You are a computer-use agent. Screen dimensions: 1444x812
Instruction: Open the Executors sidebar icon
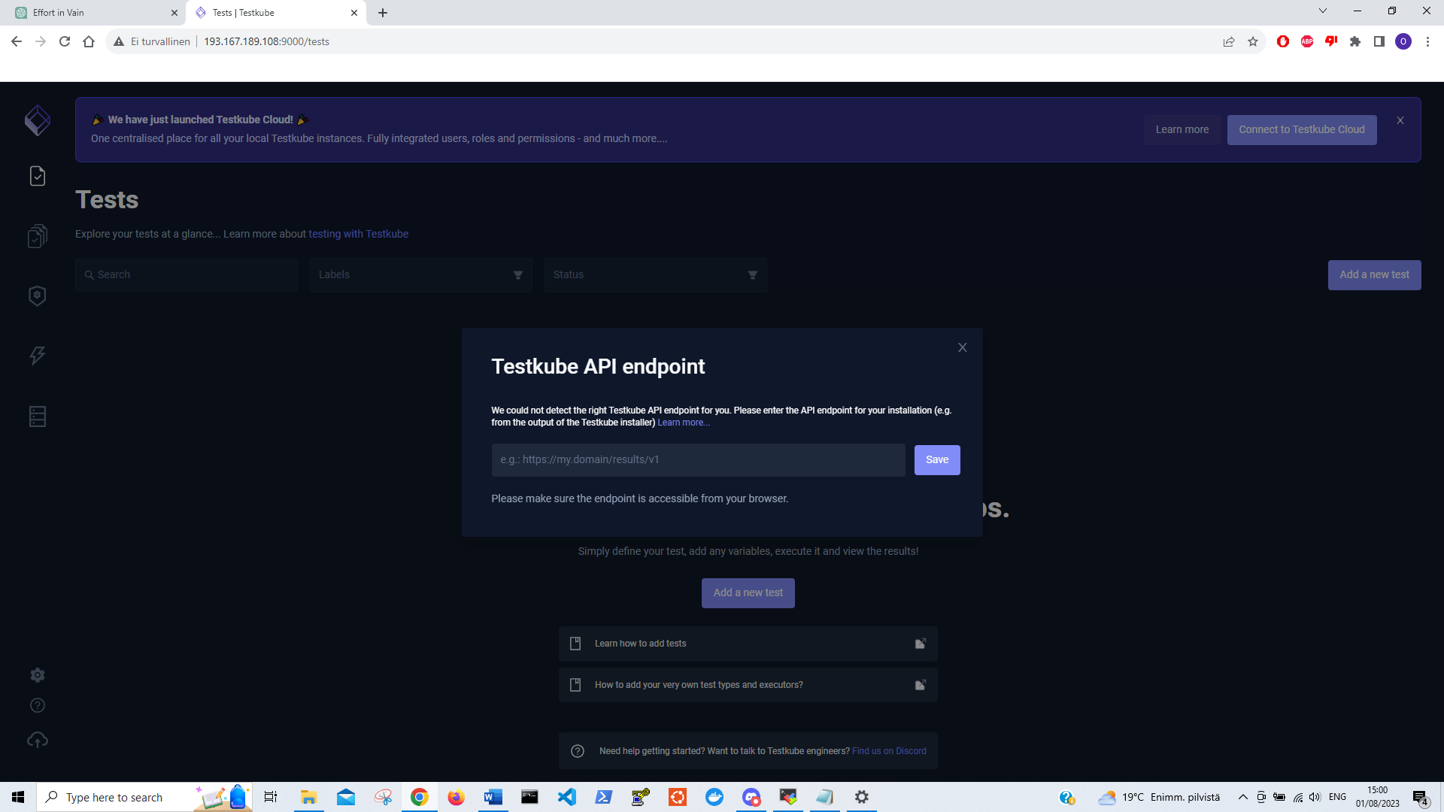(38, 295)
